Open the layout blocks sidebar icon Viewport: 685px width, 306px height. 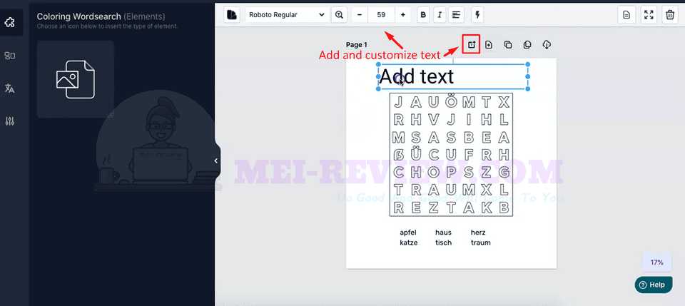tap(10, 56)
